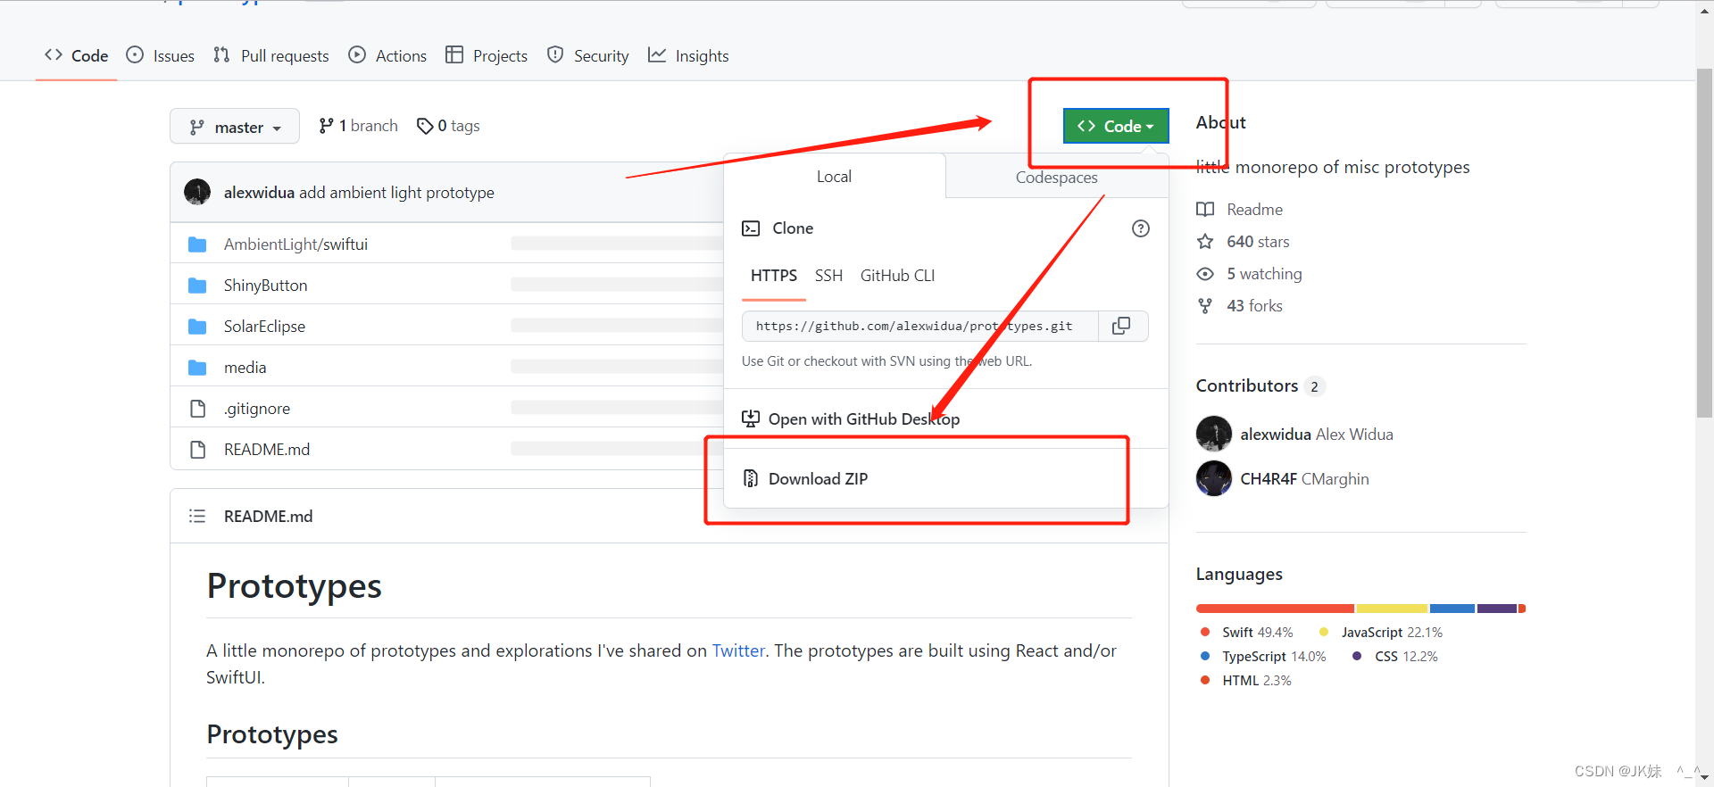Copy the clone URL to clipboard
Screen dimensions: 1714x787
1122,326
